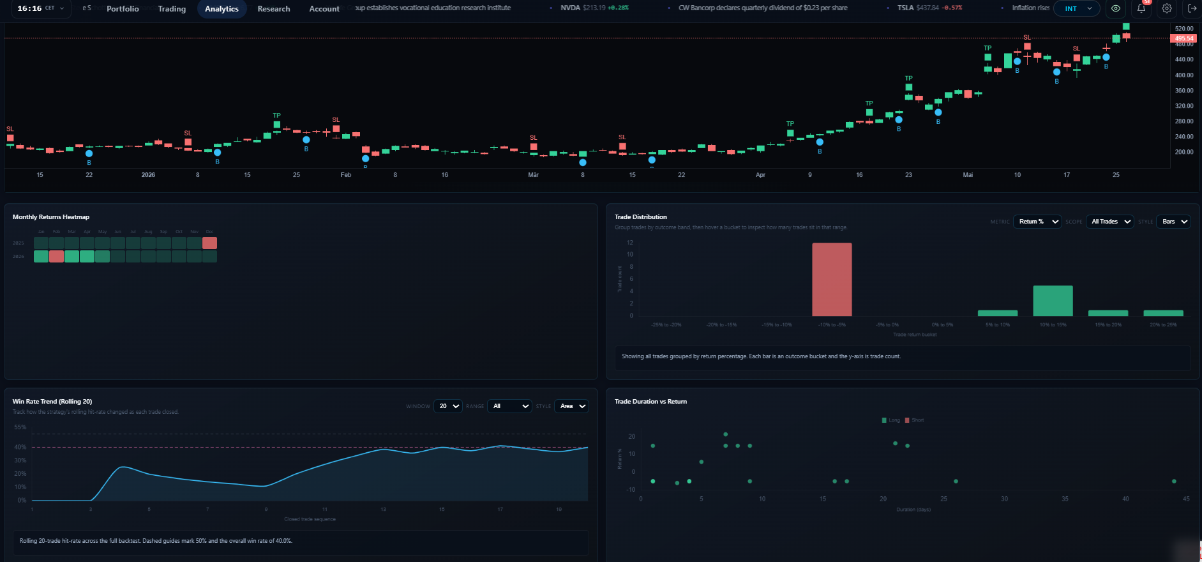Open the Scope dropdown showing All Trades

1110,222
